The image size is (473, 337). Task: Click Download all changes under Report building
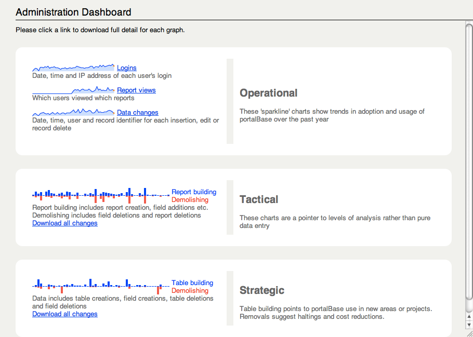pyautogui.click(x=65, y=223)
